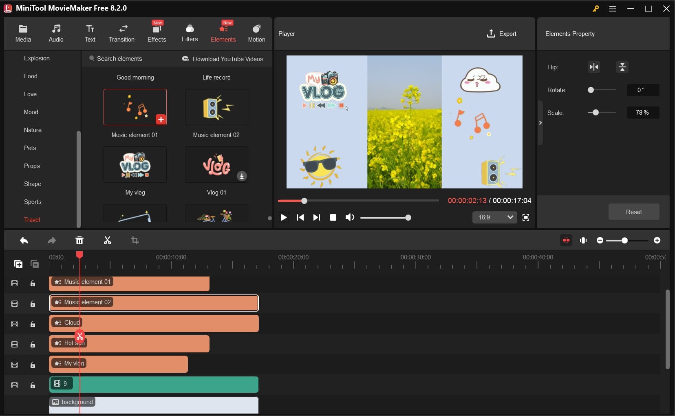The width and height of the screenshot is (675, 416).
Task: Switch to the Text tab
Action: coord(90,33)
